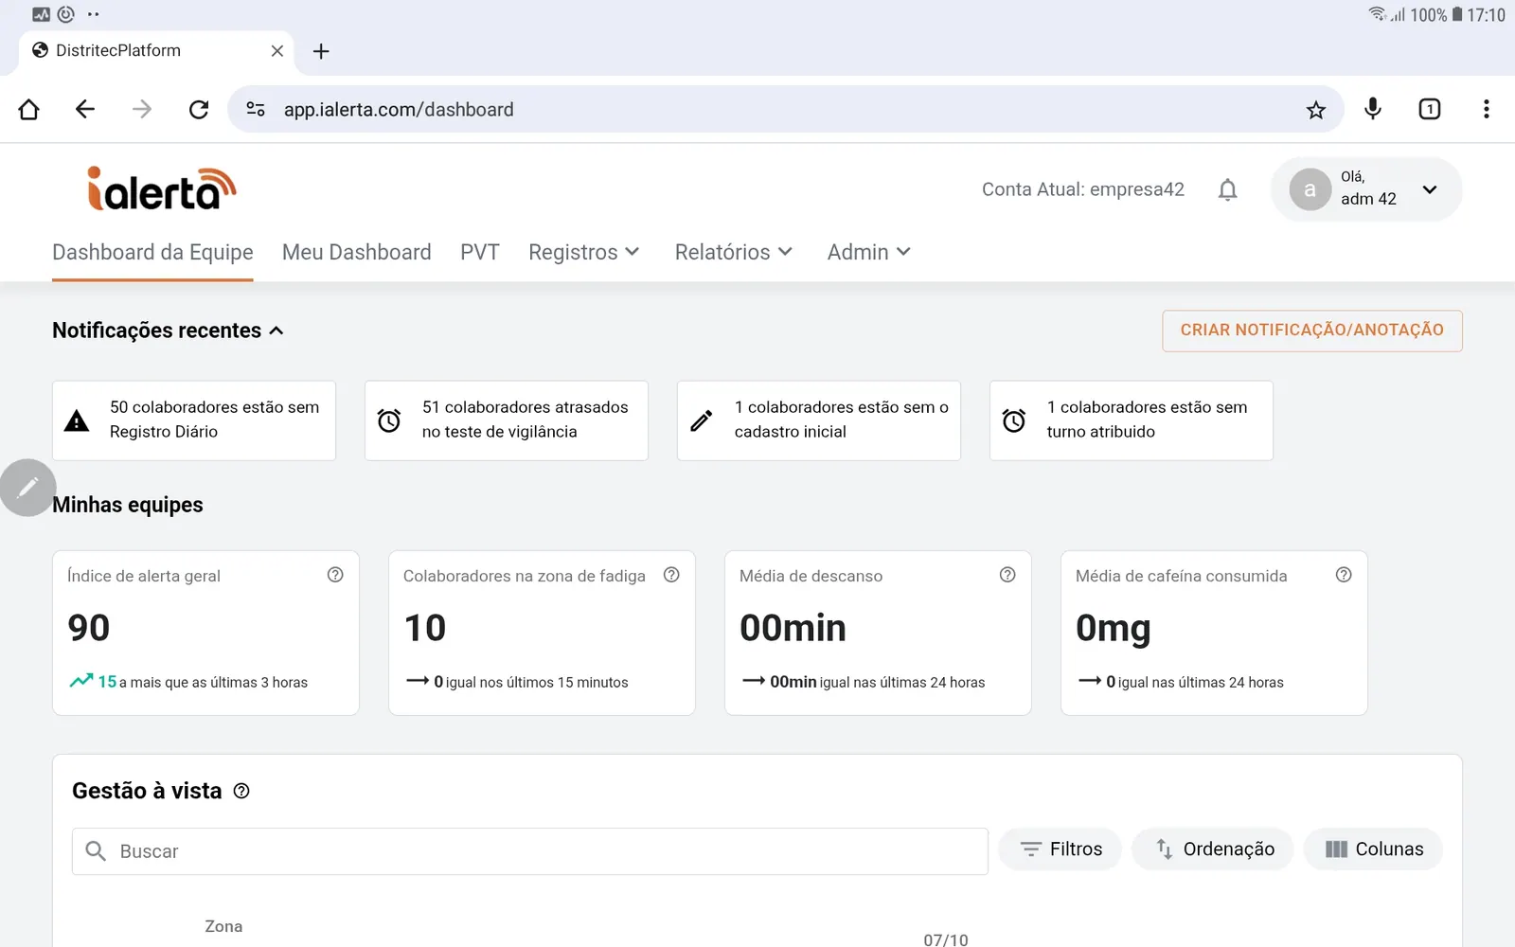Open a new tab with the plus icon
Image resolution: width=1515 pixels, height=947 pixels.
click(x=321, y=51)
